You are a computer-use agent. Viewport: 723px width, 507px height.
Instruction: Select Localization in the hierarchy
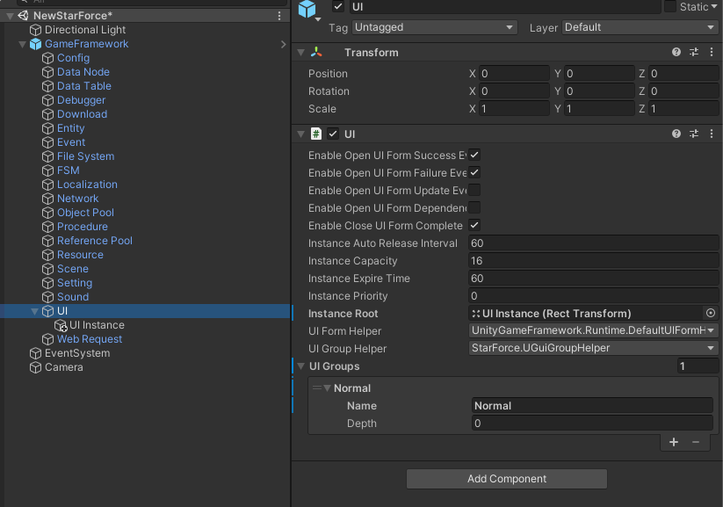(x=87, y=185)
